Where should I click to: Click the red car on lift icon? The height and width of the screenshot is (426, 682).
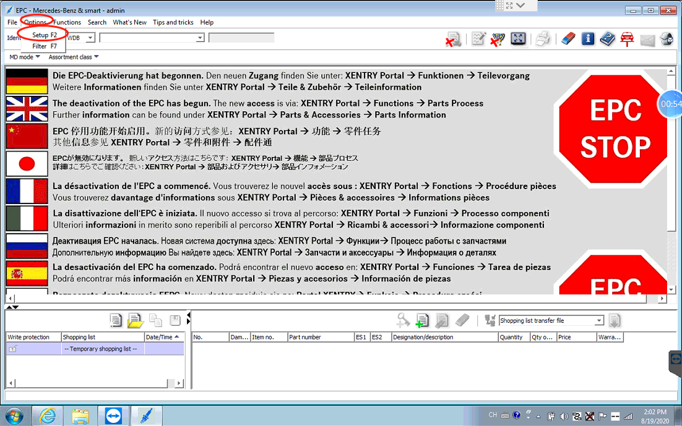[627, 39]
